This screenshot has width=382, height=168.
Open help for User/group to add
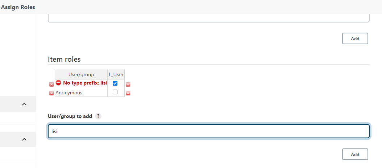pos(98,116)
